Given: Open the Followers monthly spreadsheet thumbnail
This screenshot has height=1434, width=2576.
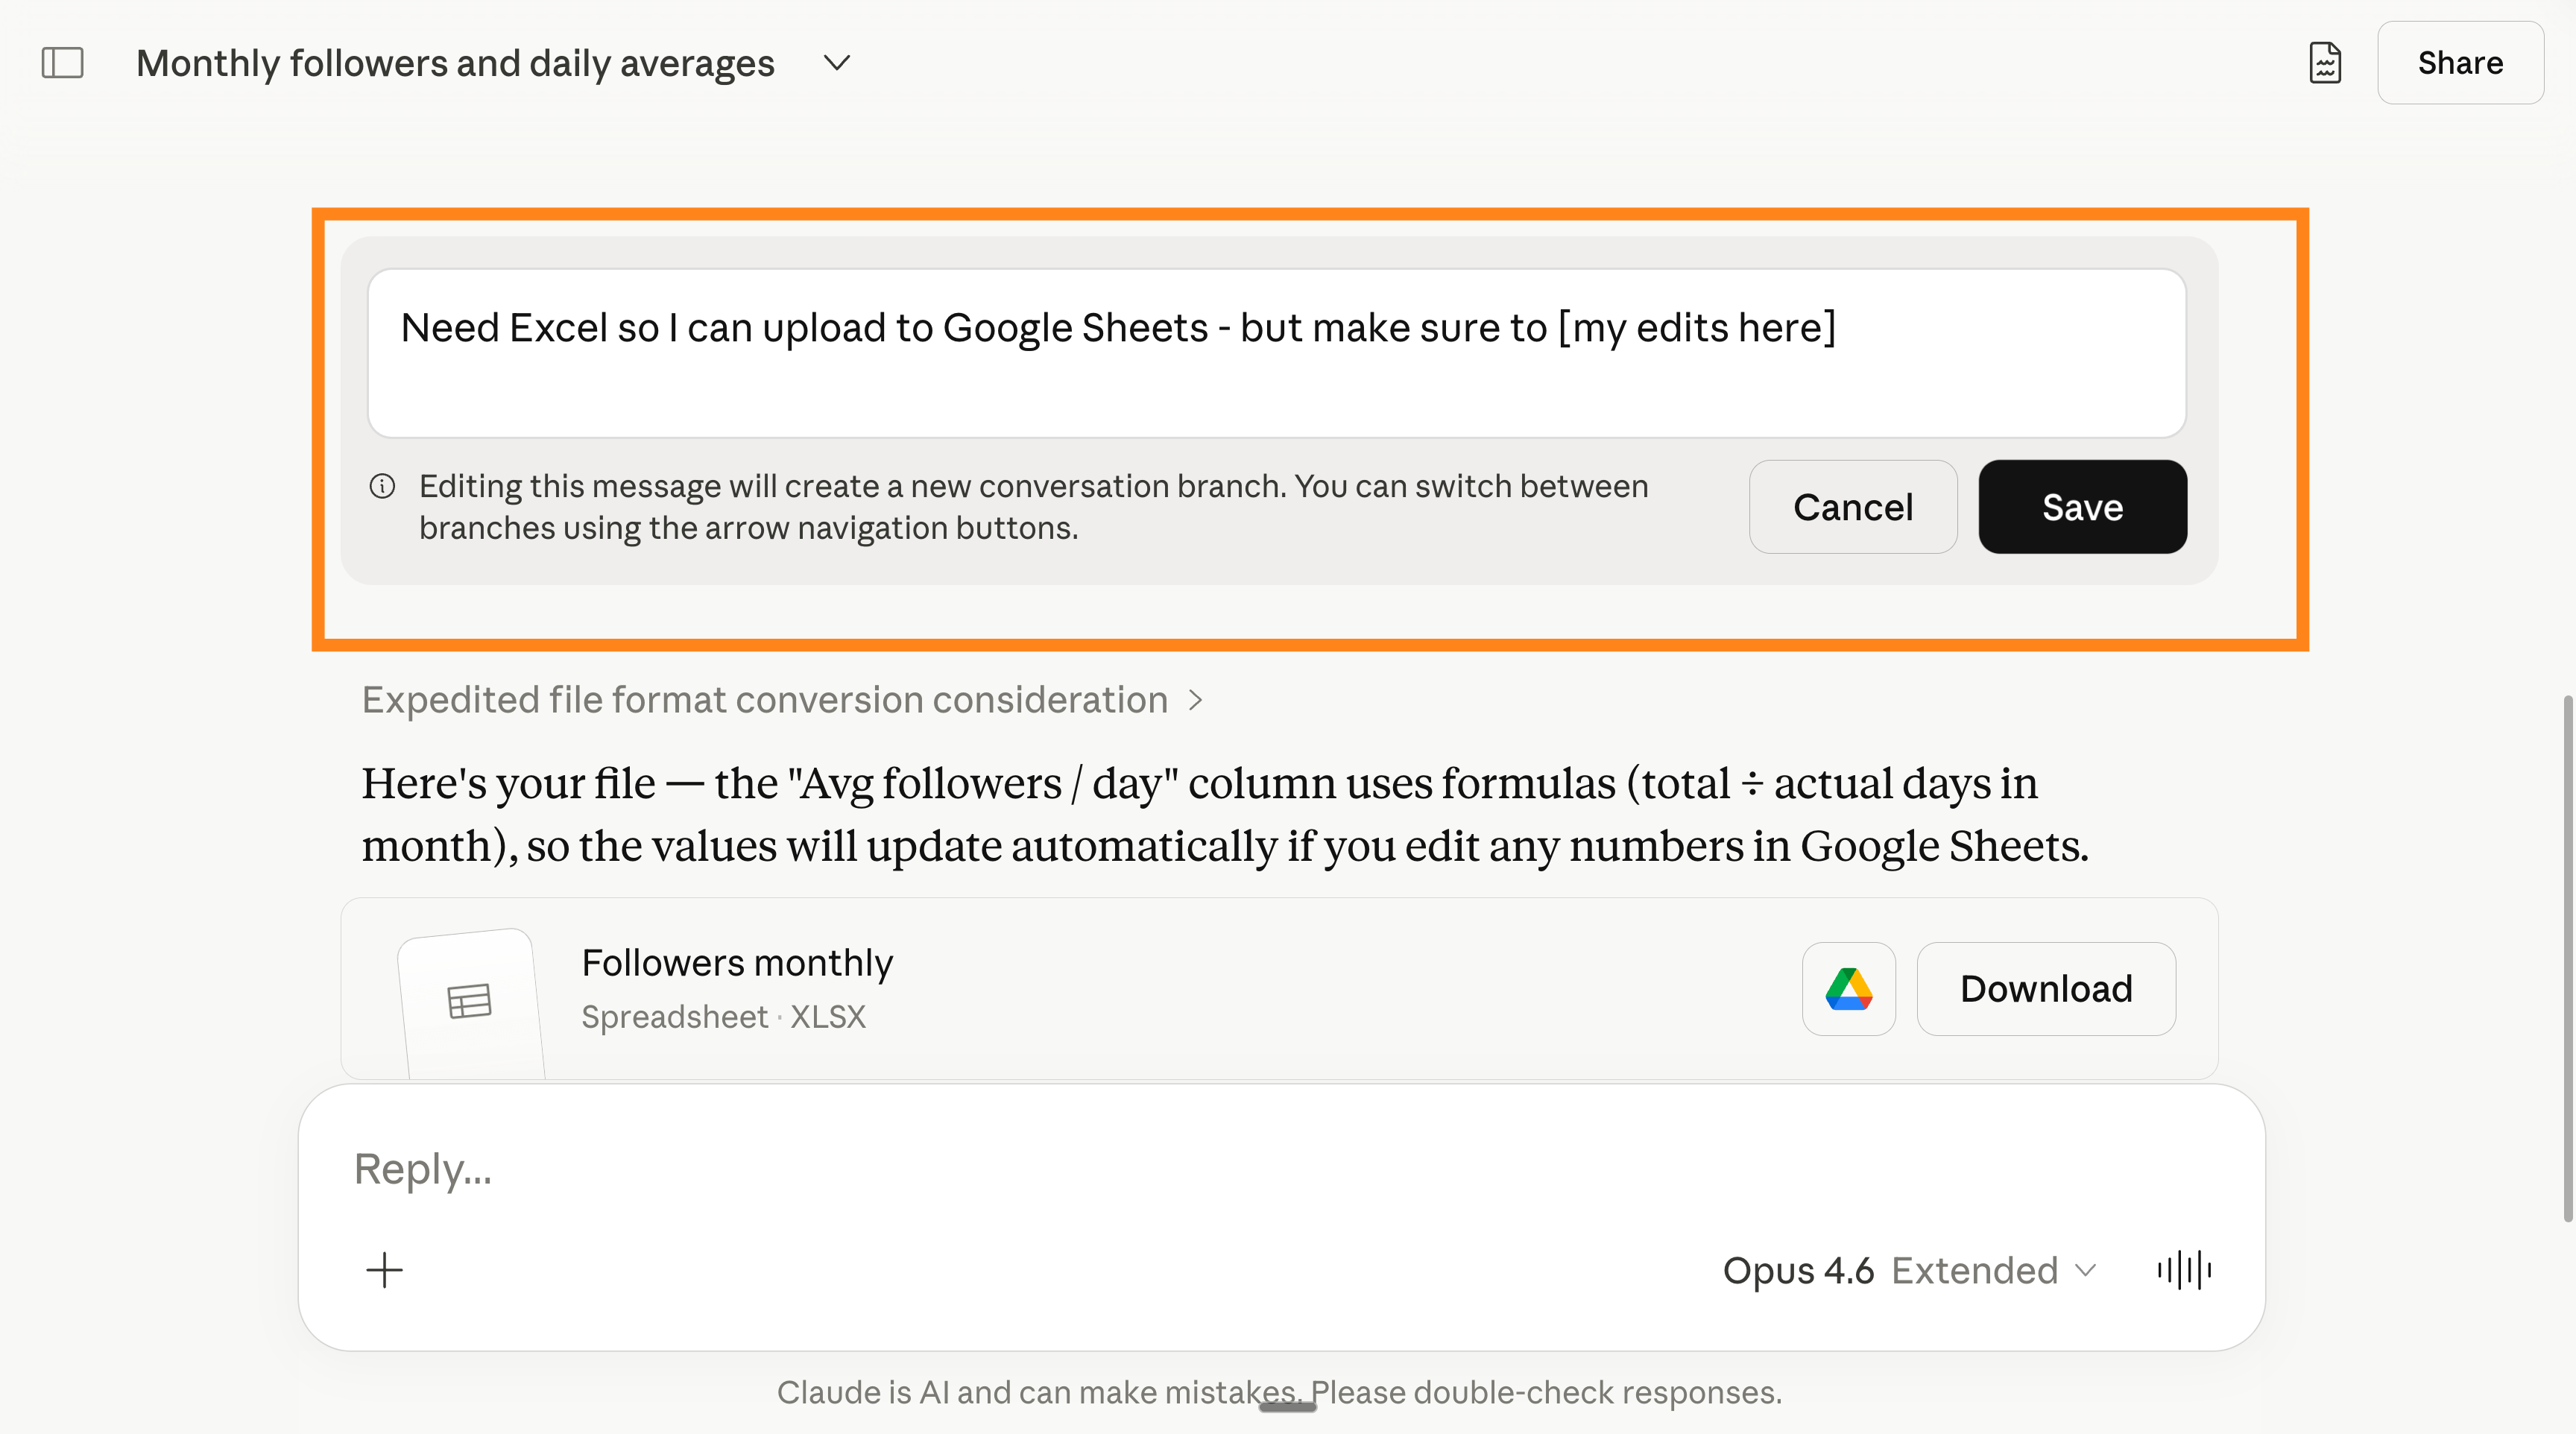Looking at the screenshot, I should [470, 1001].
